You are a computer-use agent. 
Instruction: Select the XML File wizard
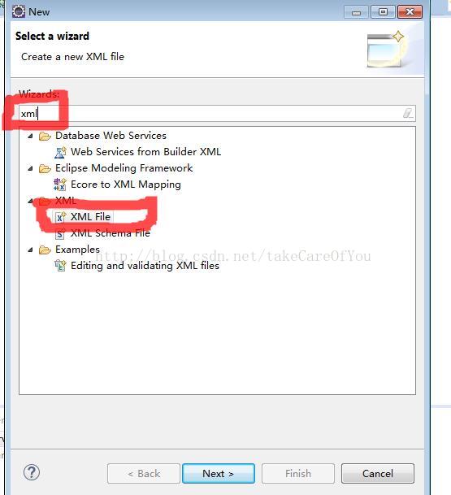pyautogui.click(x=90, y=217)
